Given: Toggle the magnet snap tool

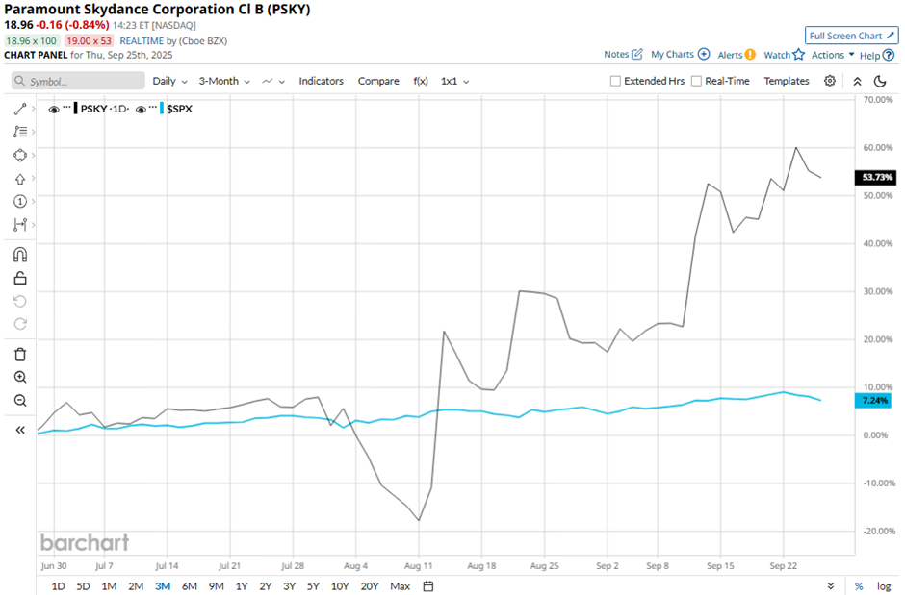Looking at the screenshot, I should click(20, 255).
